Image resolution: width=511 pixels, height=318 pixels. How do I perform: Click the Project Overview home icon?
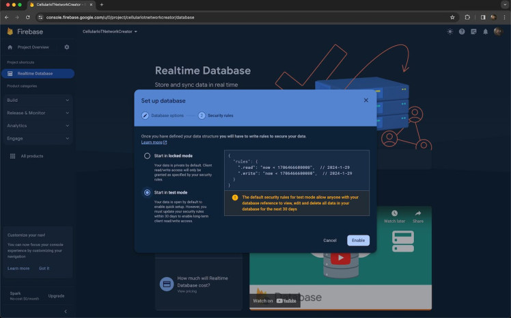tap(10, 47)
